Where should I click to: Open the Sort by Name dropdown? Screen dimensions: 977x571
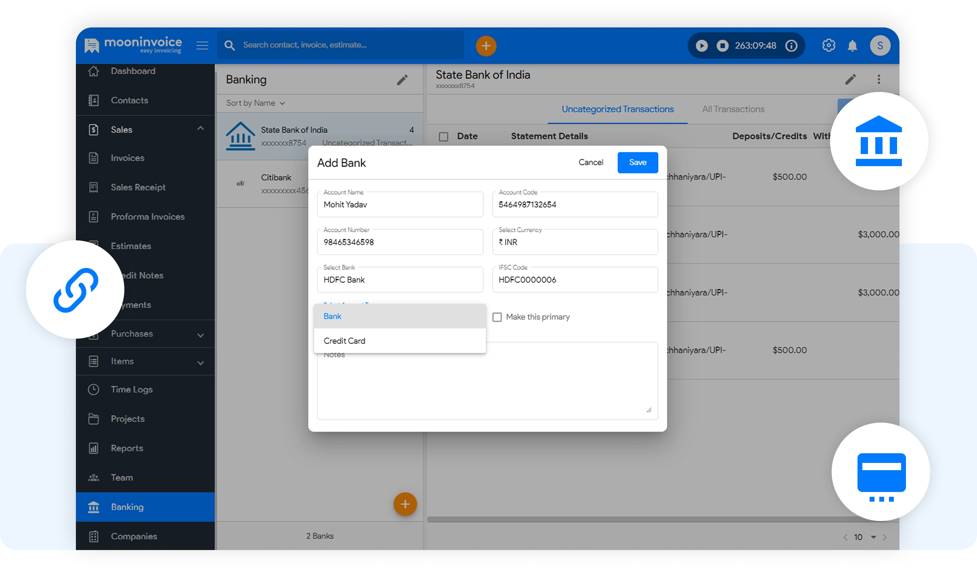(x=256, y=103)
